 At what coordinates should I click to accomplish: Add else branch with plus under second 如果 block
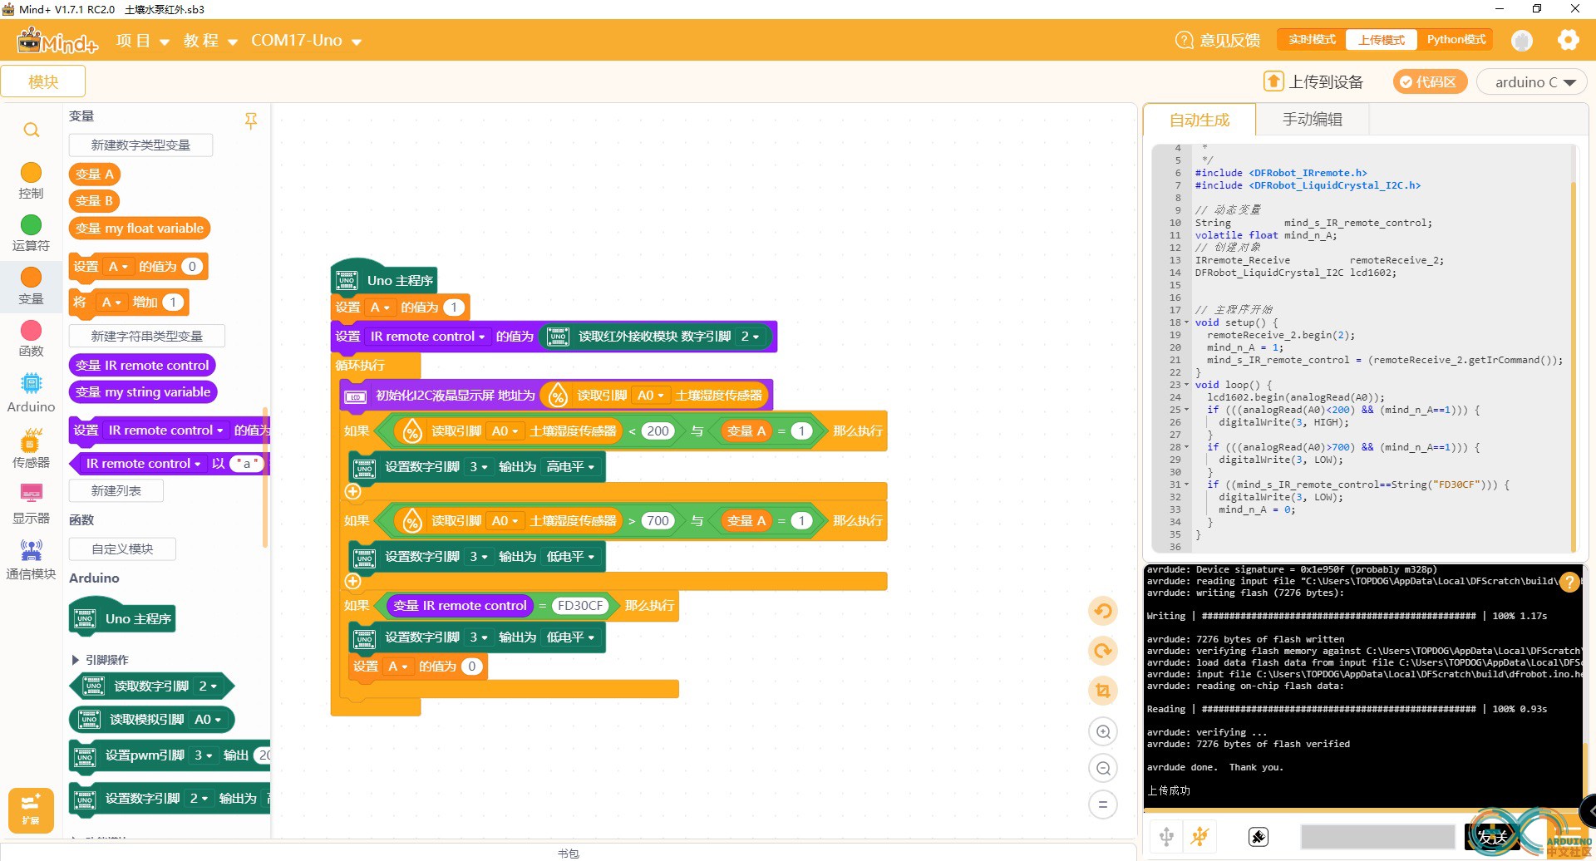click(352, 581)
